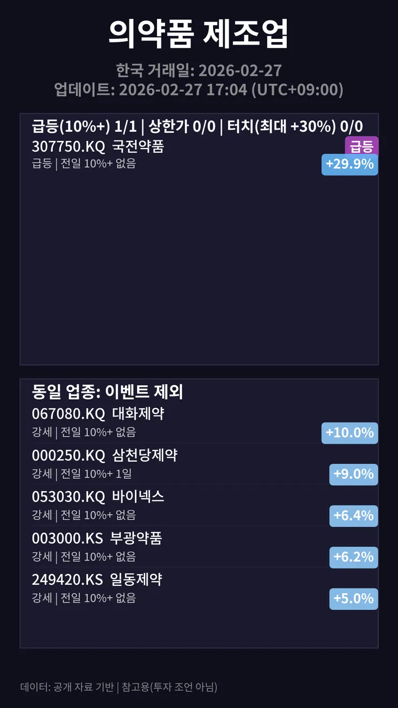Click the +10.0% badge for 대화제약
This screenshot has height=708, width=398.
(350, 433)
